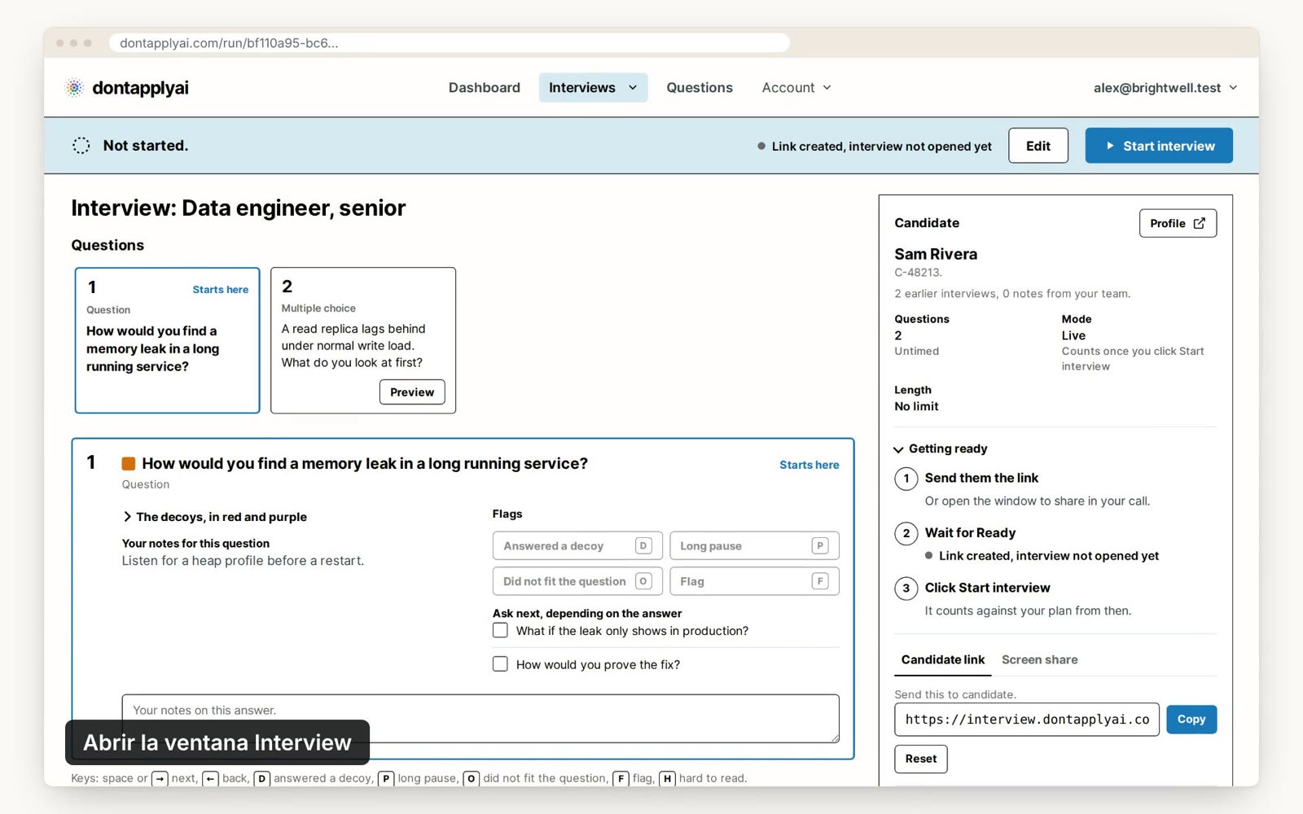Click the candidate link URL field

click(x=1027, y=720)
